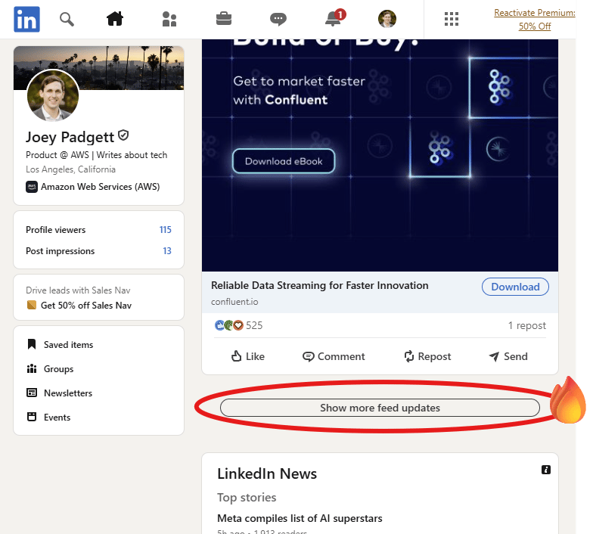593x534 pixels.
Task: Open the Joey Padgett name link
Action: [70, 137]
